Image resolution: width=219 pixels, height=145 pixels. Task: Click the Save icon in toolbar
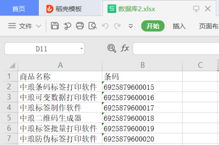pyautogui.click(x=55, y=26)
